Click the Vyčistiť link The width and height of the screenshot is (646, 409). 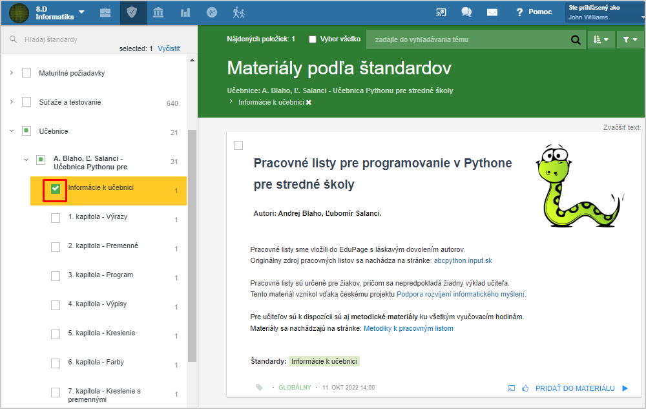[169, 48]
